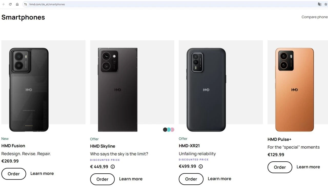328x190 pixels.
Task: Open the info tooltip beside the XR21 price
Action: coord(201,166)
